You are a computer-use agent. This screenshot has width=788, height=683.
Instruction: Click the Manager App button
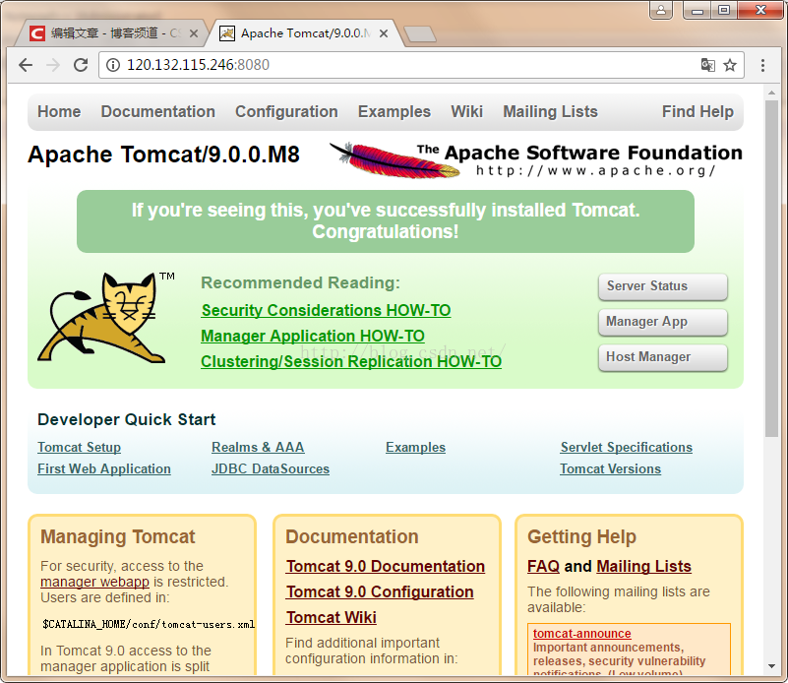pyautogui.click(x=663, y=322)
